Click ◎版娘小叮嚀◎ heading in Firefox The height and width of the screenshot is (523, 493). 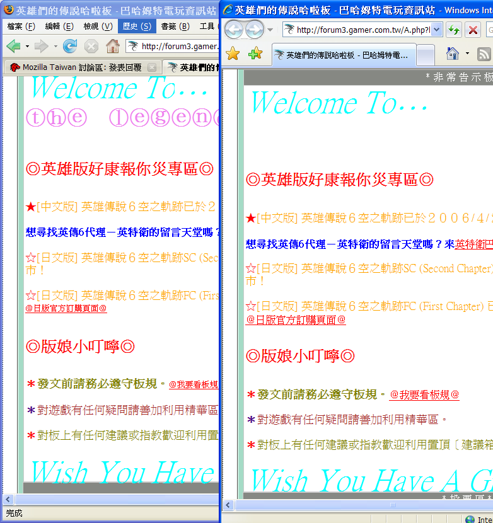coord(80,347)
